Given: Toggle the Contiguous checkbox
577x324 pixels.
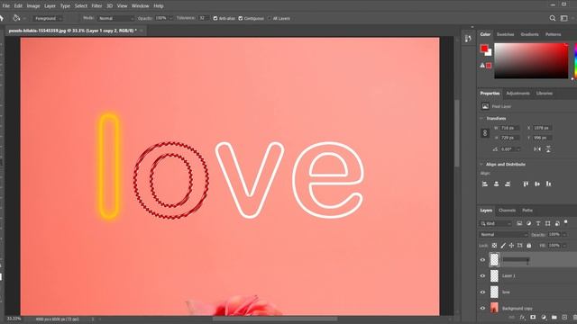Looking at the screenshot, I should 241,18.
